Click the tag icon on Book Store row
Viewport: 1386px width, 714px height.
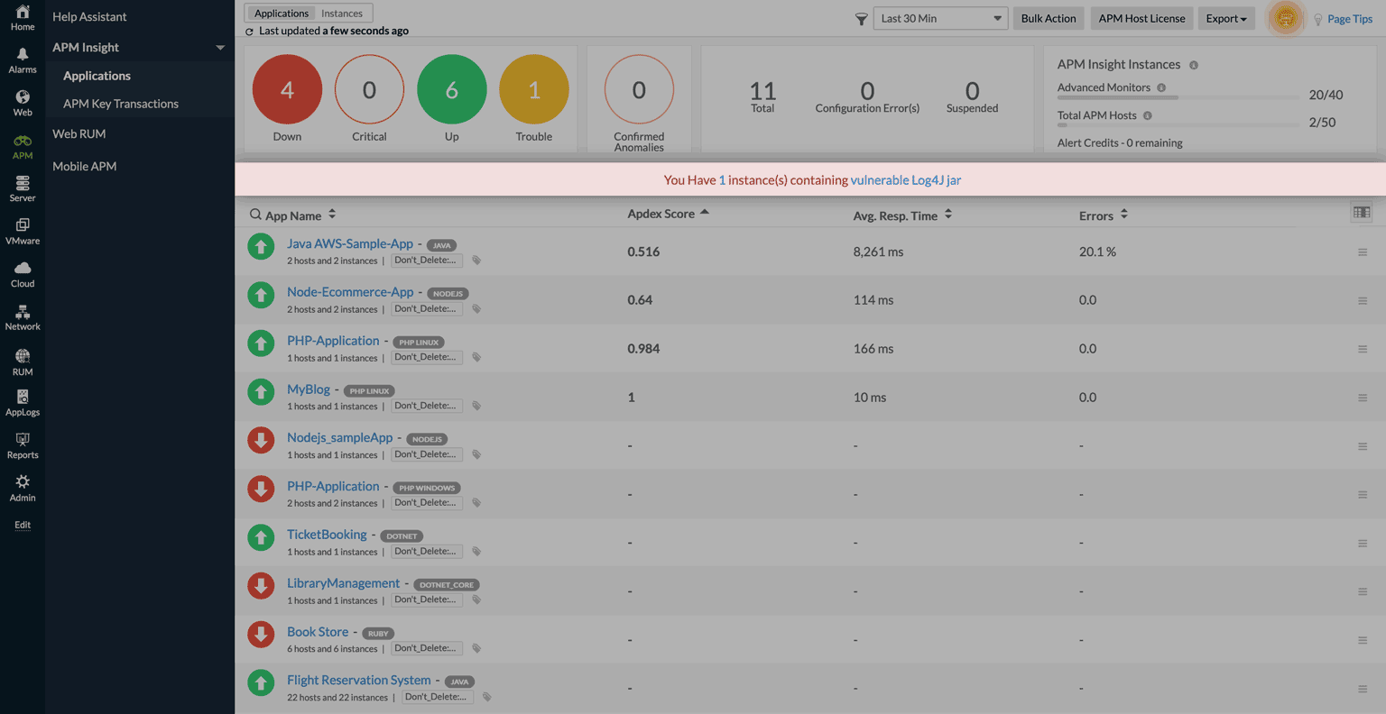[476, 648]
